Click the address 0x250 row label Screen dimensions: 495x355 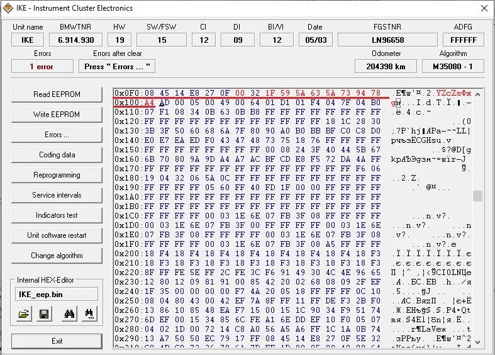point(128,301)
